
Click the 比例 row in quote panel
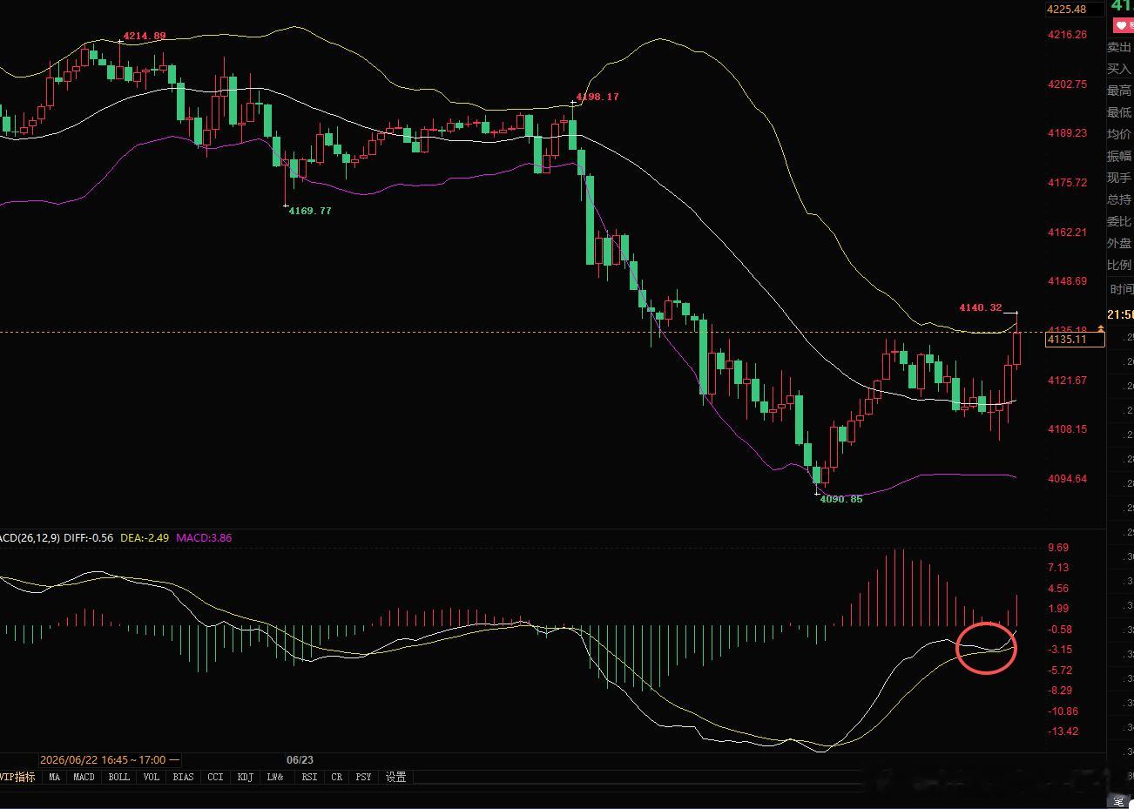tap(1120, 265)
